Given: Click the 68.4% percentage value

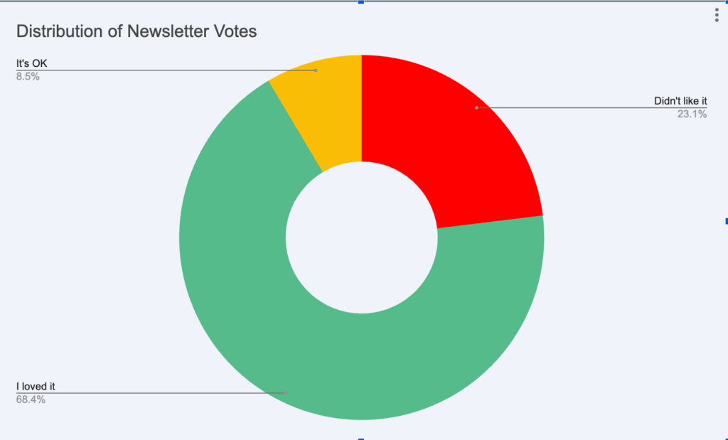Looking at the screenshot, I should pos(31,399).
